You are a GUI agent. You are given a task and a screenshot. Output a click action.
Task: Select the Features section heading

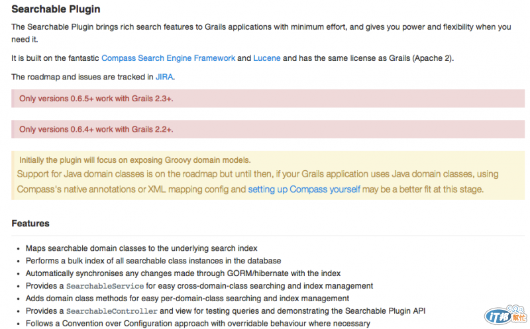(30, 223)
